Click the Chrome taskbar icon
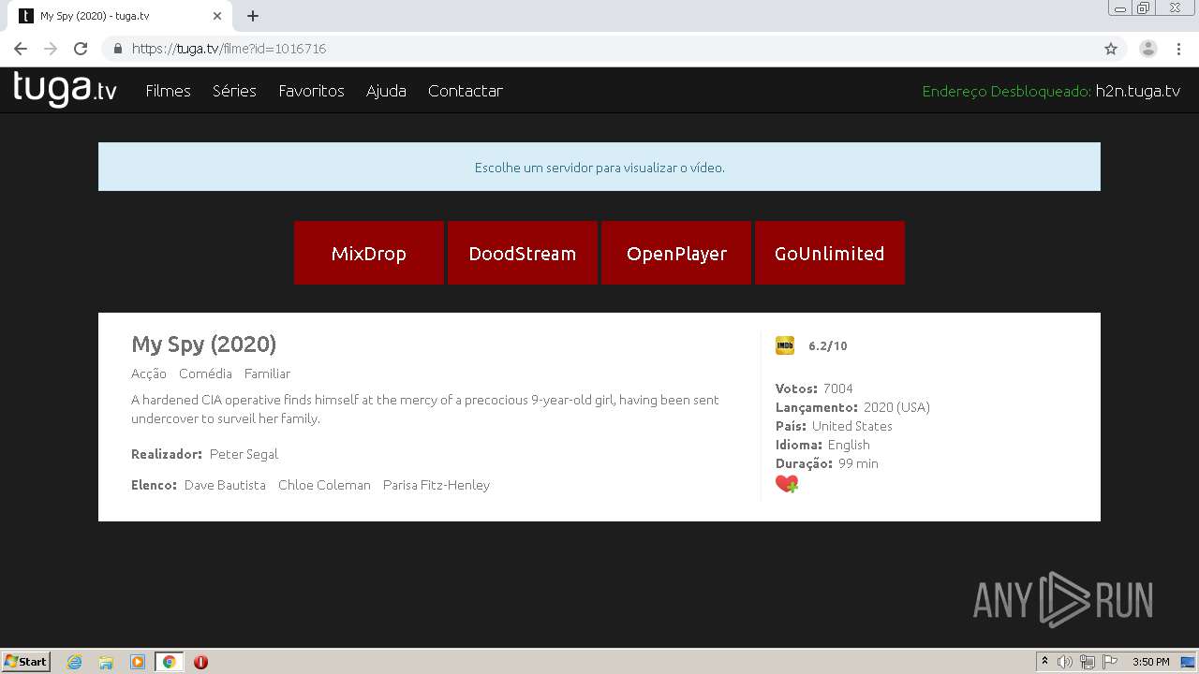1199x674 pixels. [x=169, y=662]
